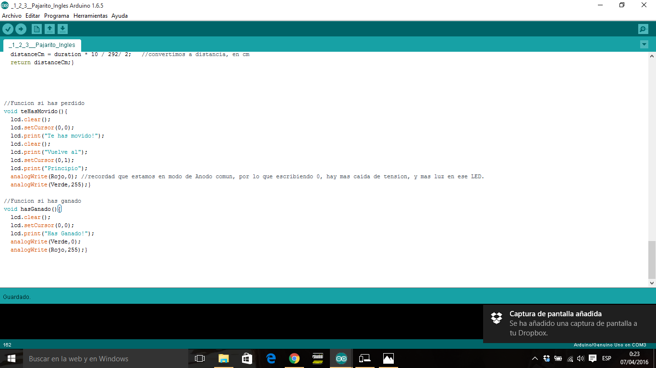Screen dimensions: 656x368
Task: Launch Google Chrome from the taskbar
Action: 294,358
